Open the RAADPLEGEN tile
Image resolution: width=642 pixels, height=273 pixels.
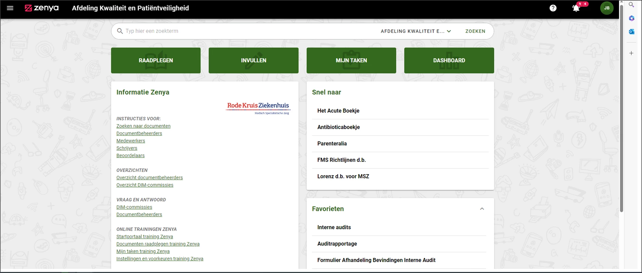156,60
